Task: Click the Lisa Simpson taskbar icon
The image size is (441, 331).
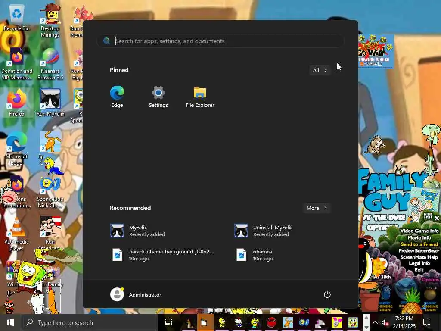Action: (x=255, y=322)
